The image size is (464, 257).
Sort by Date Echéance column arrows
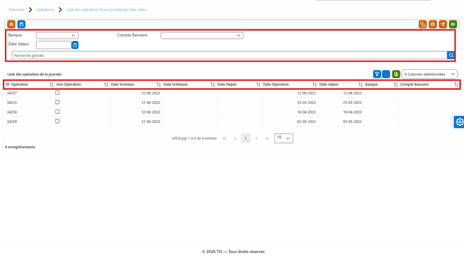(213, 84)
